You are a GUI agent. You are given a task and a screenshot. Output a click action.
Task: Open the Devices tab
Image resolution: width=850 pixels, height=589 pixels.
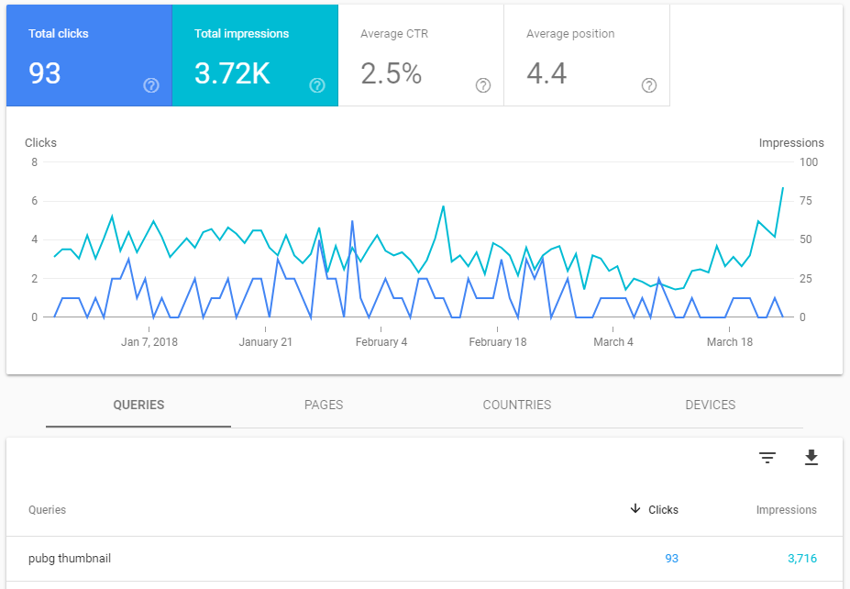coord(710,405)
